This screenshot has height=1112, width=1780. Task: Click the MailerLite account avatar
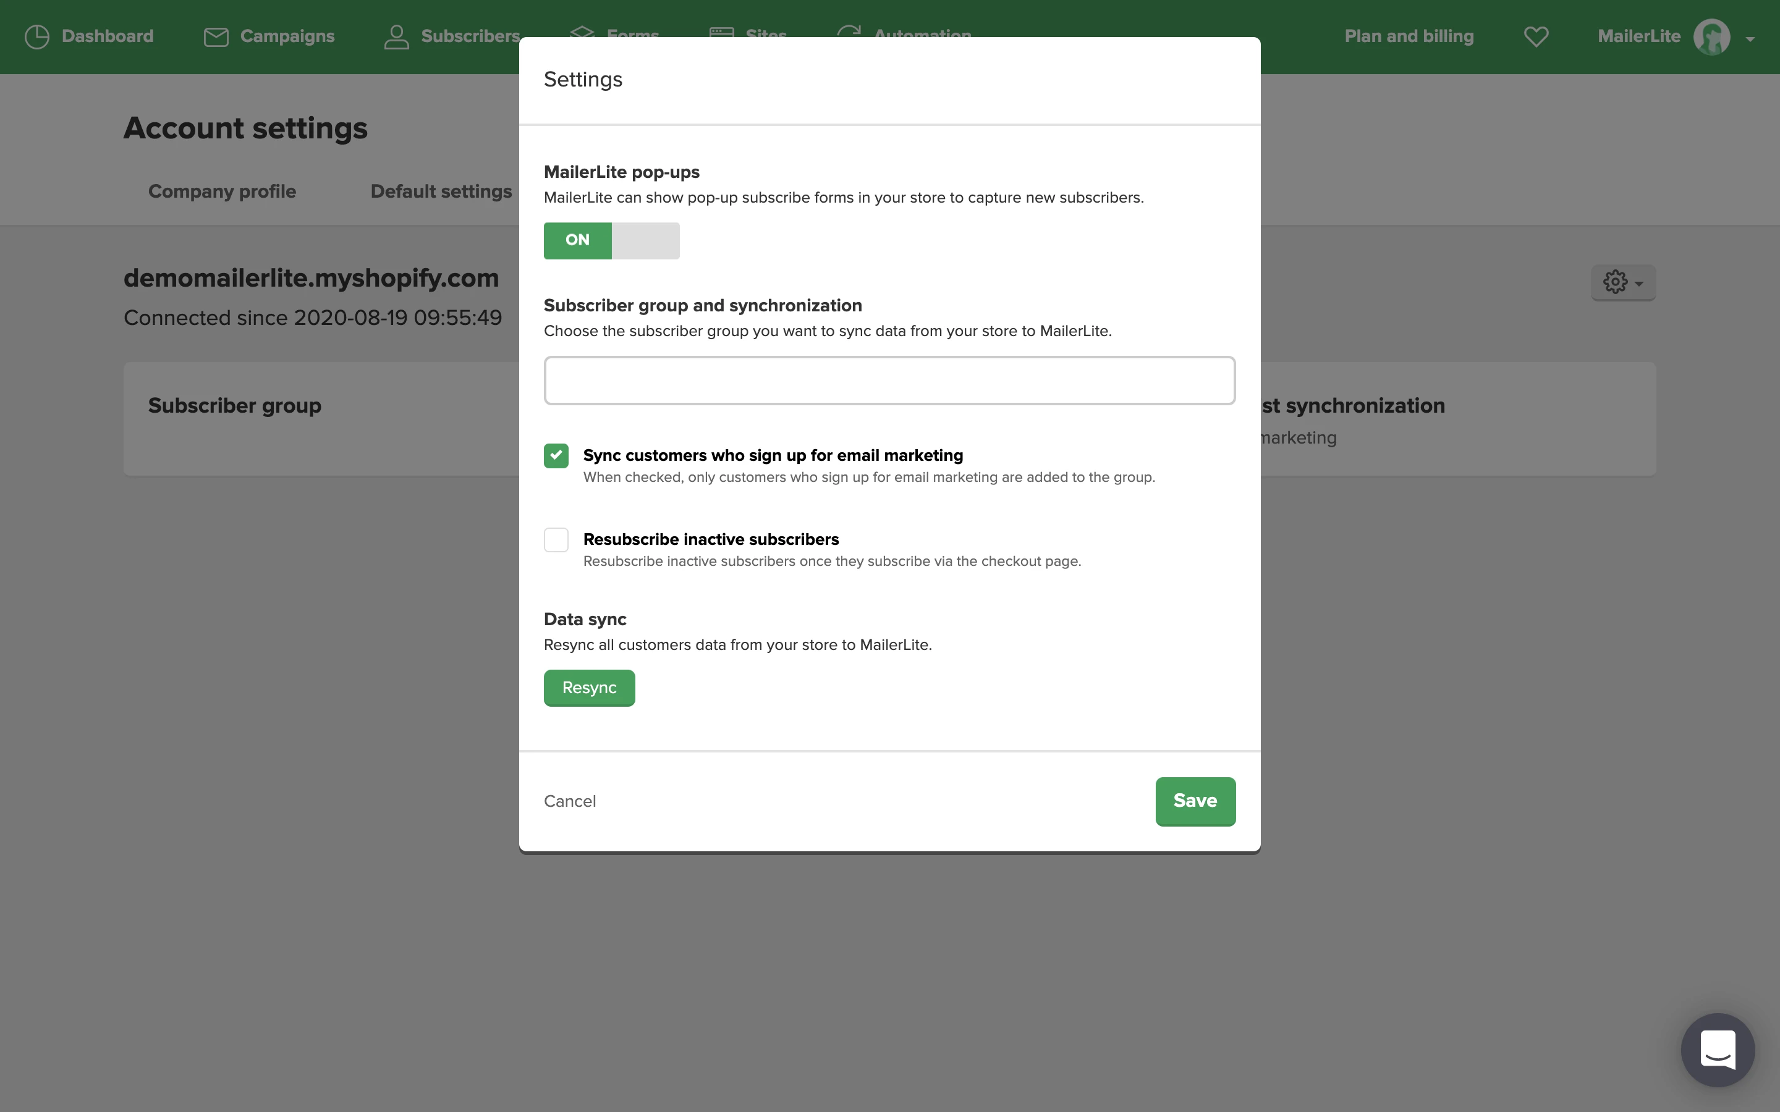(x=1711, y=37)
